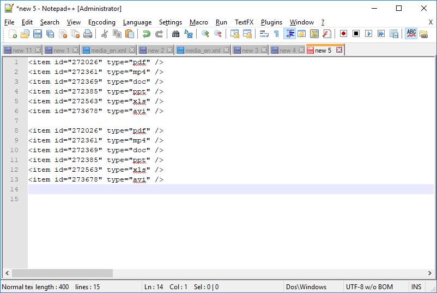Open Replace dialog icon

click(x=189, y=34)
